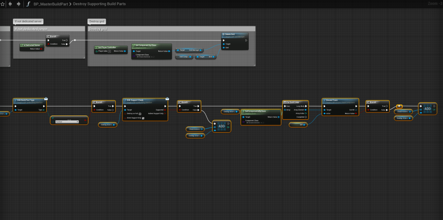Open the Furniture enum dropdown
Image resolution: width=443 pixels, height=220 pixels.
click(67, 122)
